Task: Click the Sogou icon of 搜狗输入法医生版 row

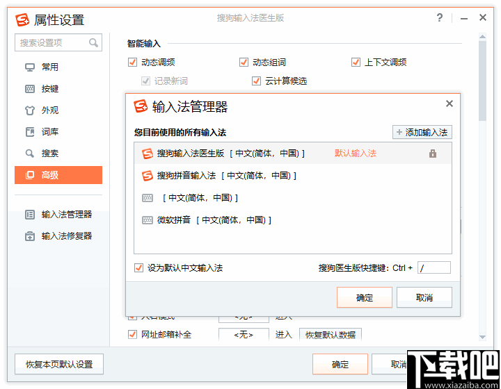Action: point(148,154)
